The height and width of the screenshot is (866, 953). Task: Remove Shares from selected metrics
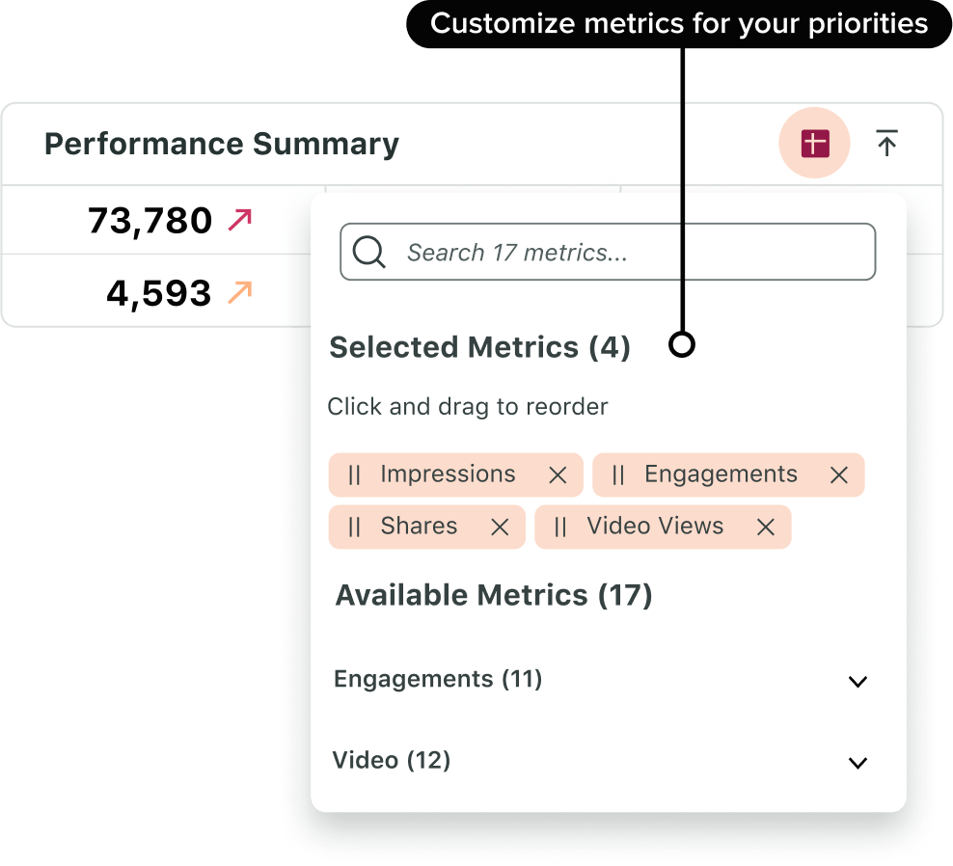click(x=500, y=527)
